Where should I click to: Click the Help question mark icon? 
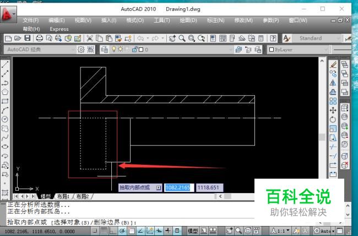point(273,38)
